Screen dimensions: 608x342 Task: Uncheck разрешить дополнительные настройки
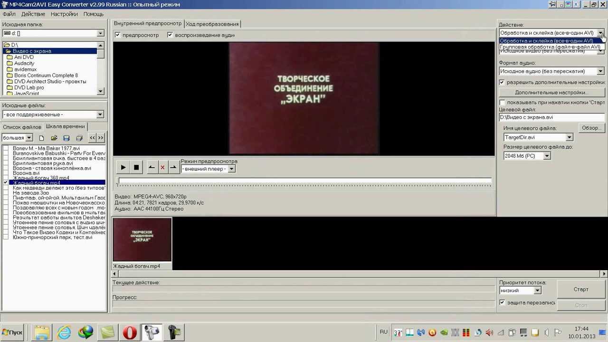click(x=502, y=82)
